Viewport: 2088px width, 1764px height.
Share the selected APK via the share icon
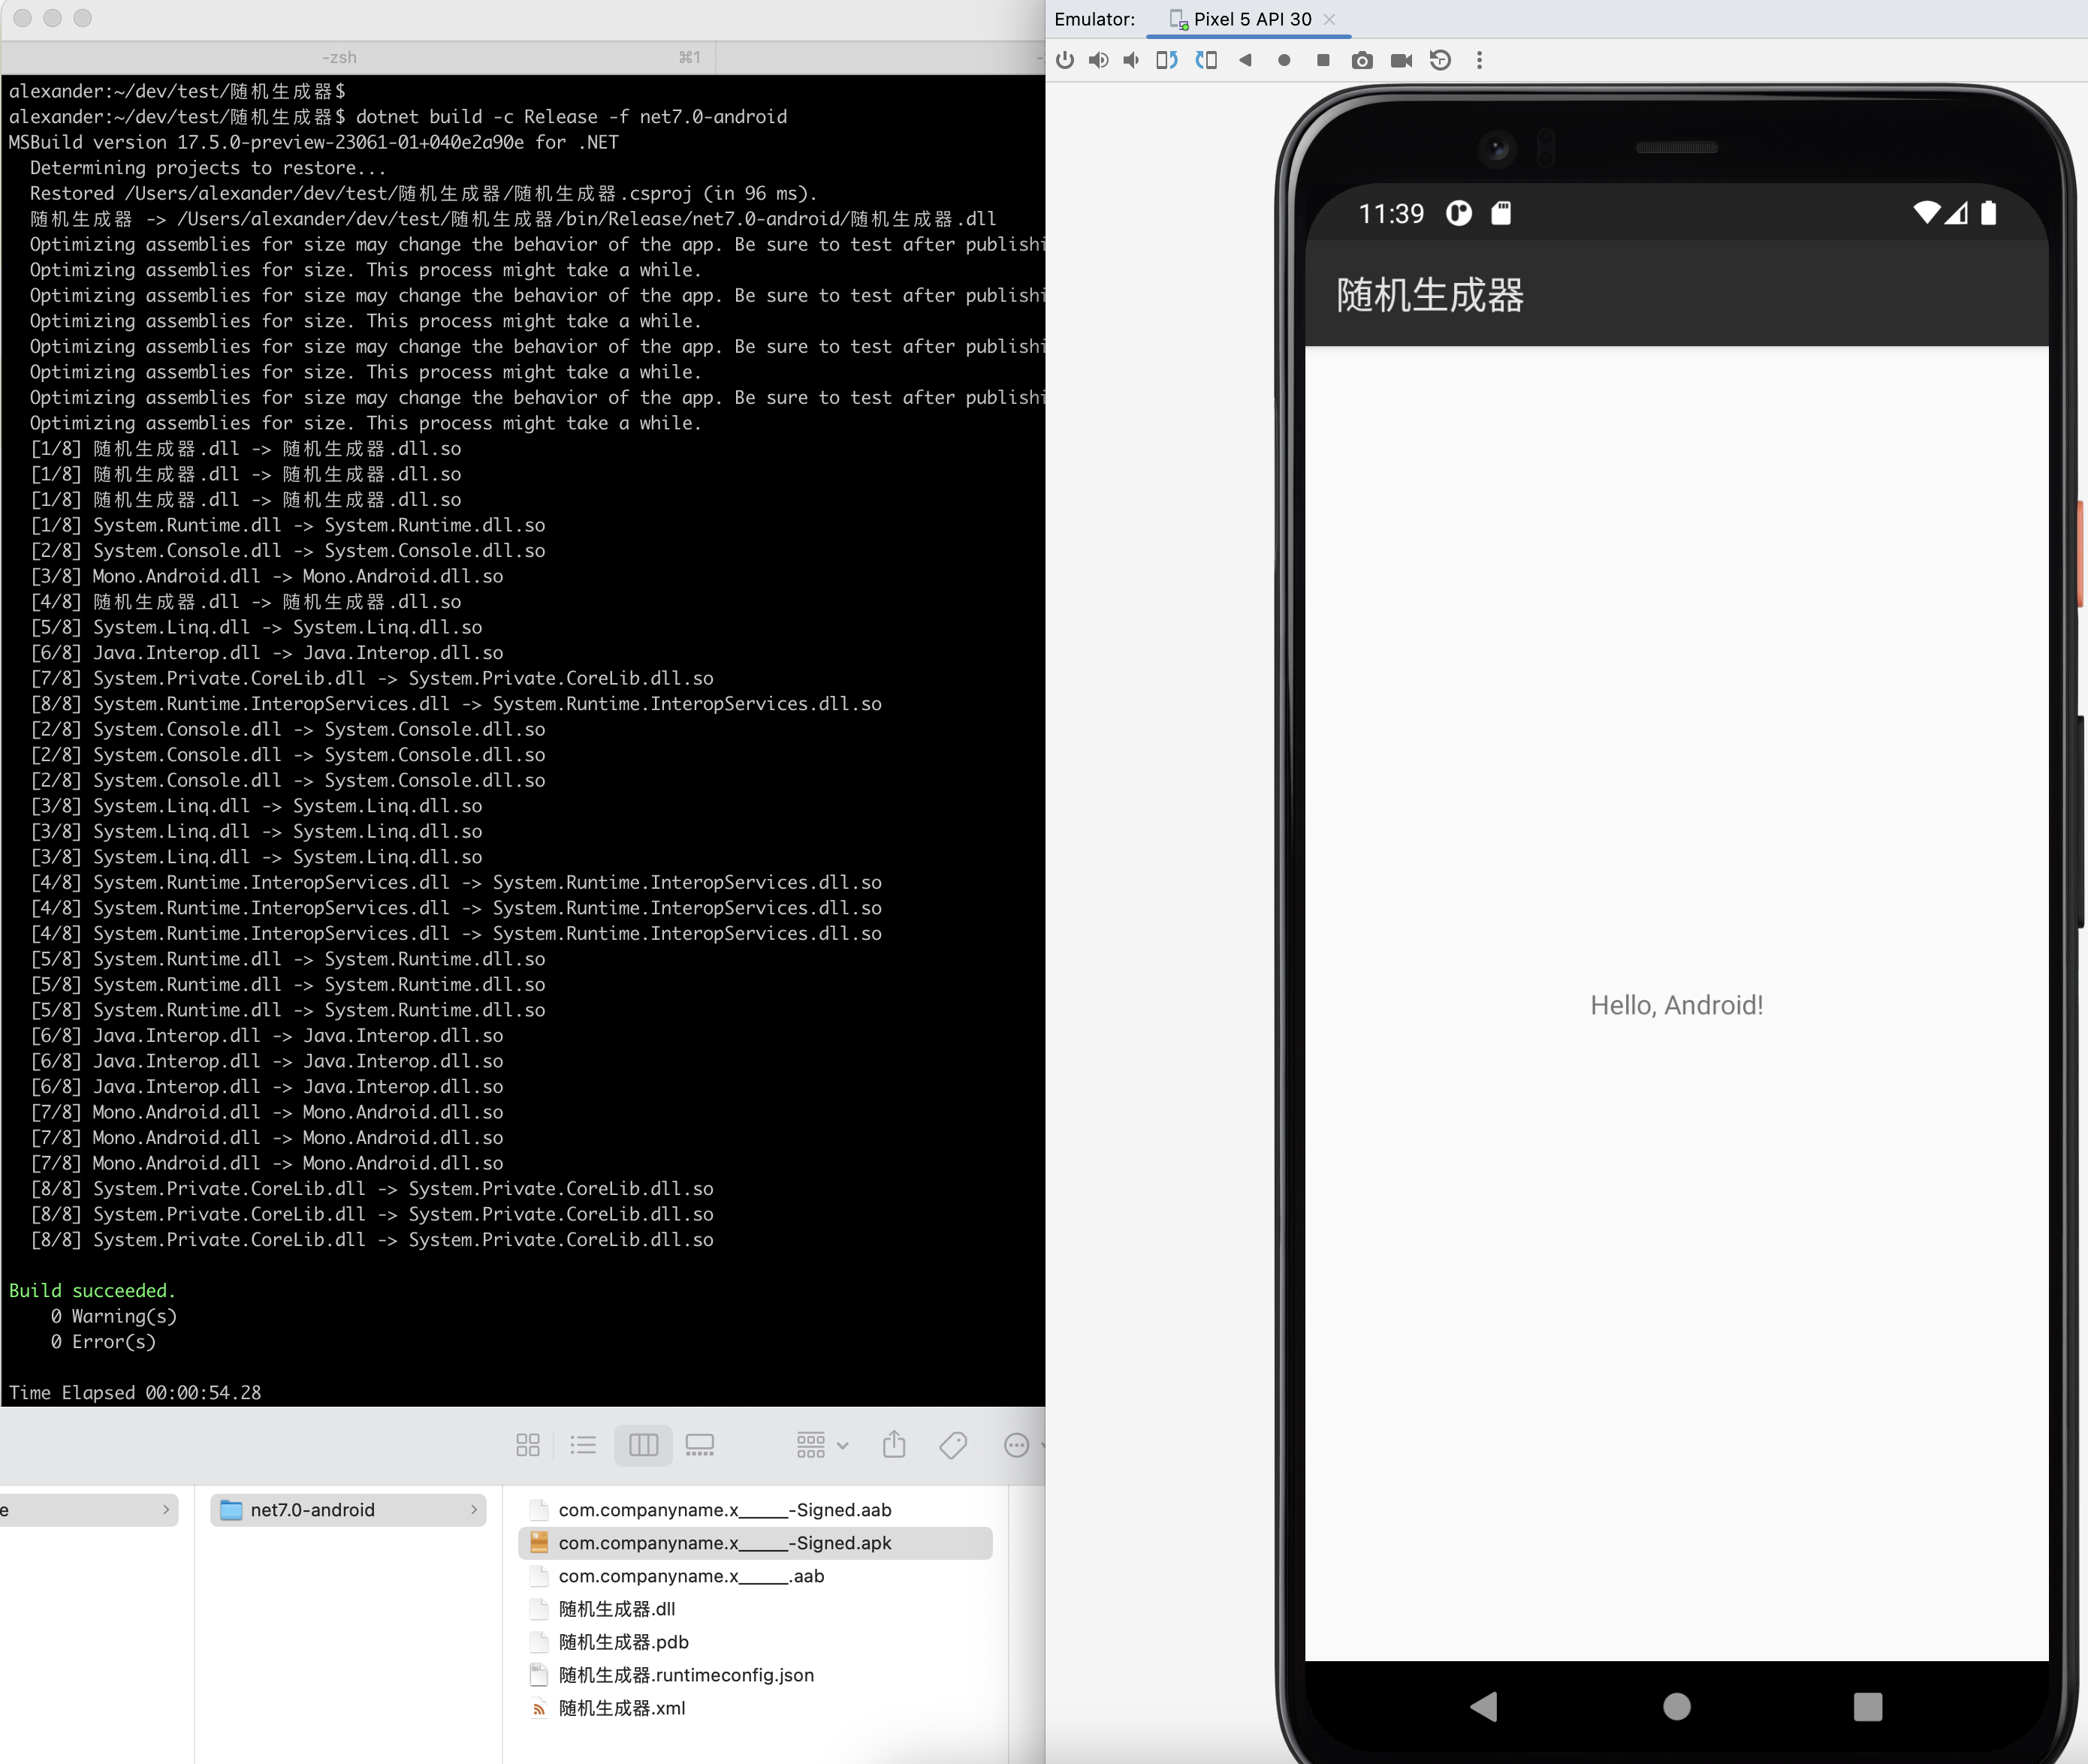click(894, 1445)
